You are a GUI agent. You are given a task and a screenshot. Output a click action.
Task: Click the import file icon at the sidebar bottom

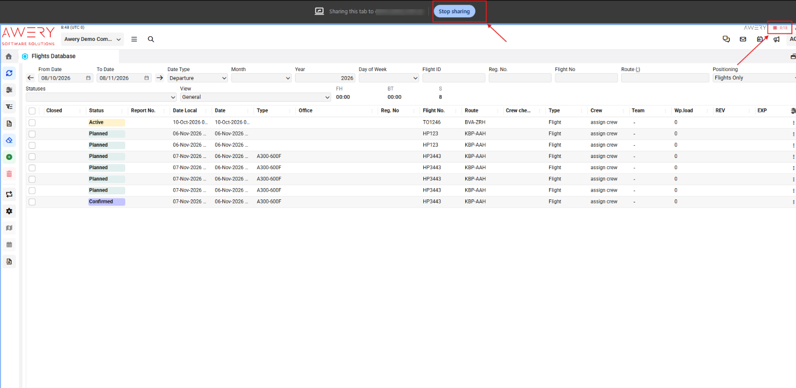click(x=9, y=262)
